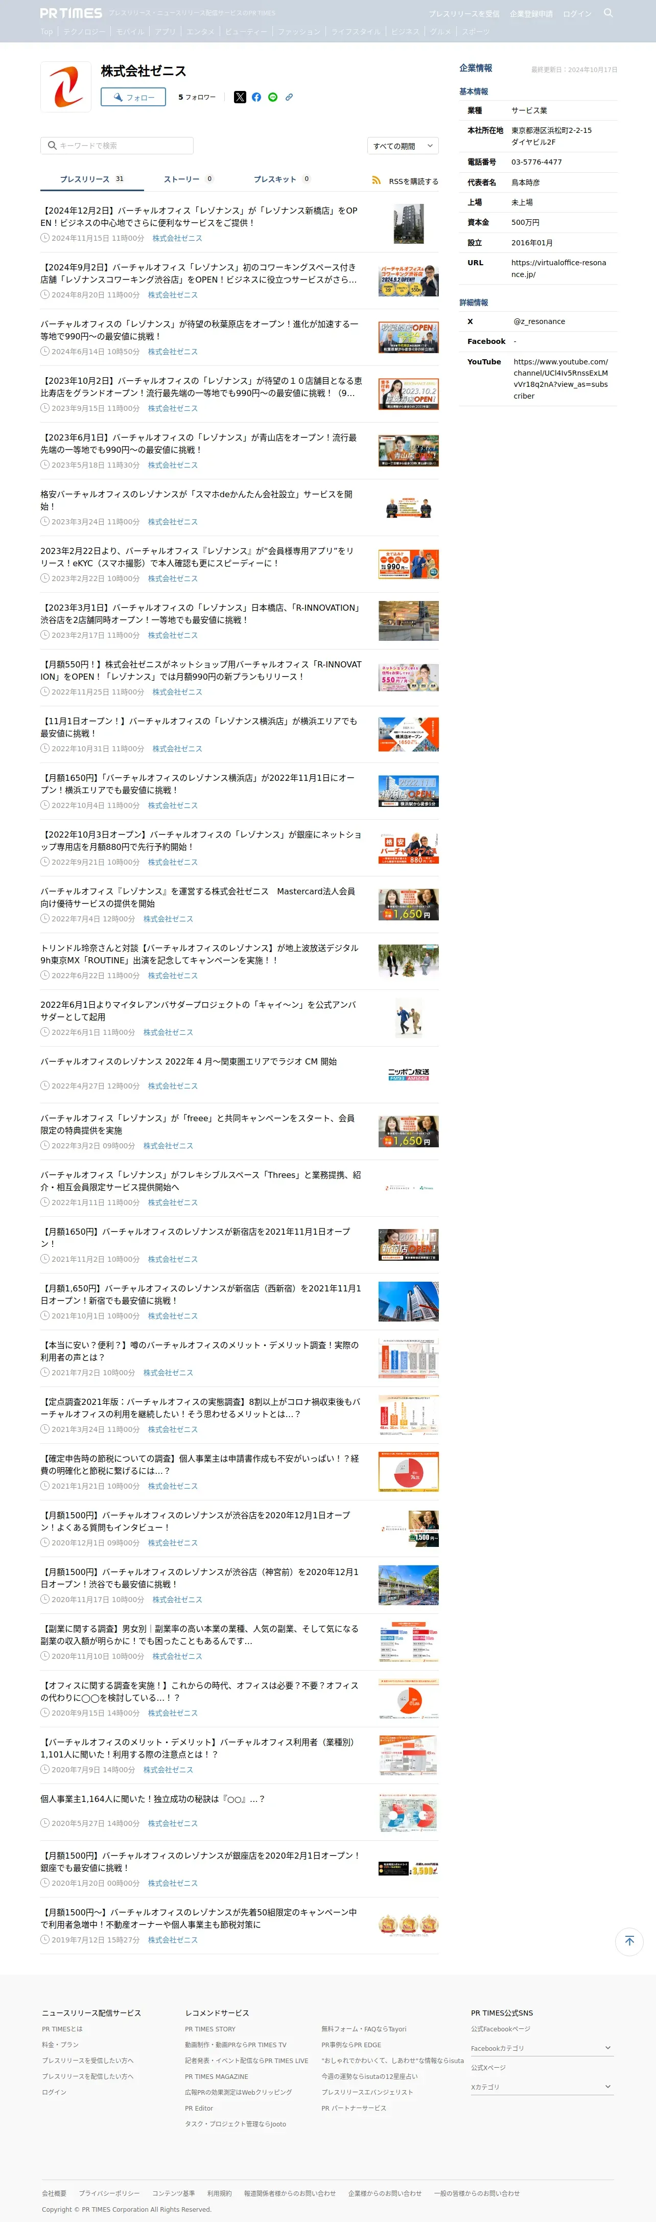
Task: Open the キャイ〜ン 公式アンバサダー release
Action: click(198, 1011)
